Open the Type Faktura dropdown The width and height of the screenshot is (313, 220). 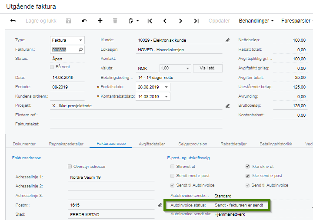[x=81, y=40]
